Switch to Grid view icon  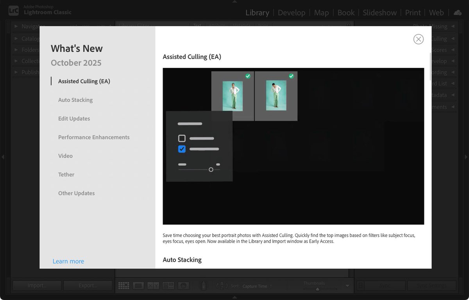pyautogui.click(x=124, y=286)
